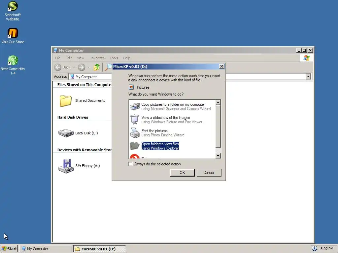Click the My Computer icon in Address bar
This screenshot has height=253, width=338.
pyautogui.click(x=72, y=76)
